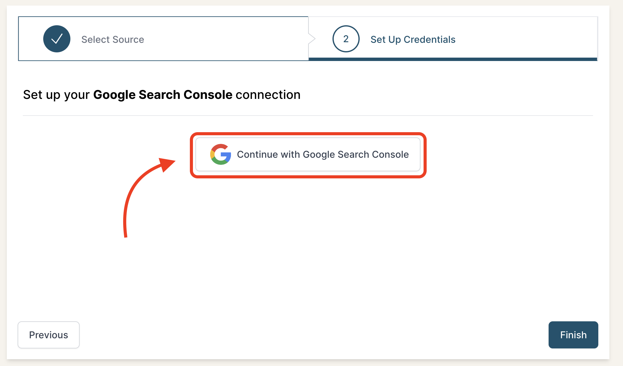Select the step 2 circle indicator
This screenshot has width=623, height=366.
point(346,39)
